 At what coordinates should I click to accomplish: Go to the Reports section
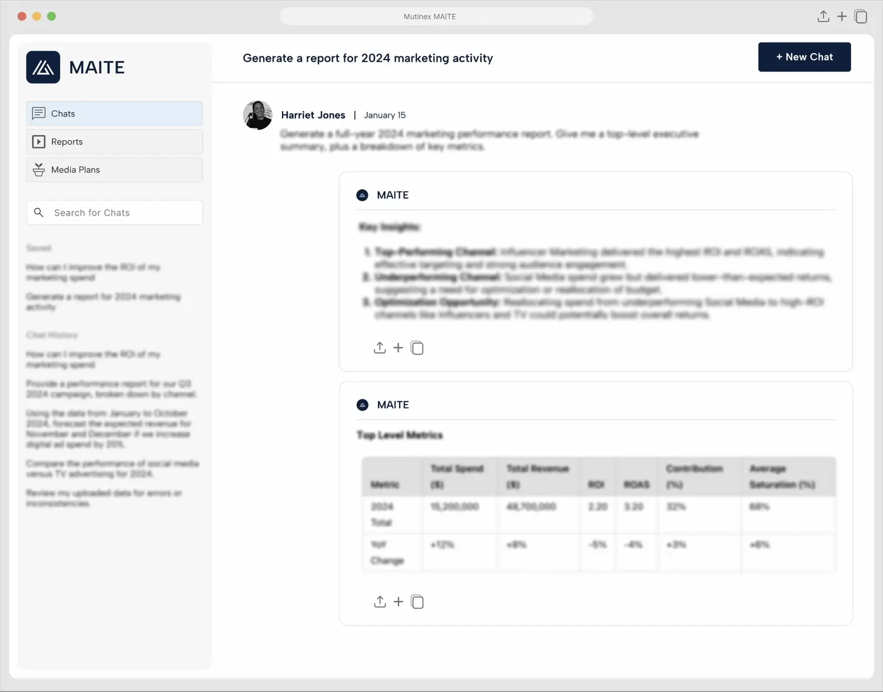[x=115, y=142]
